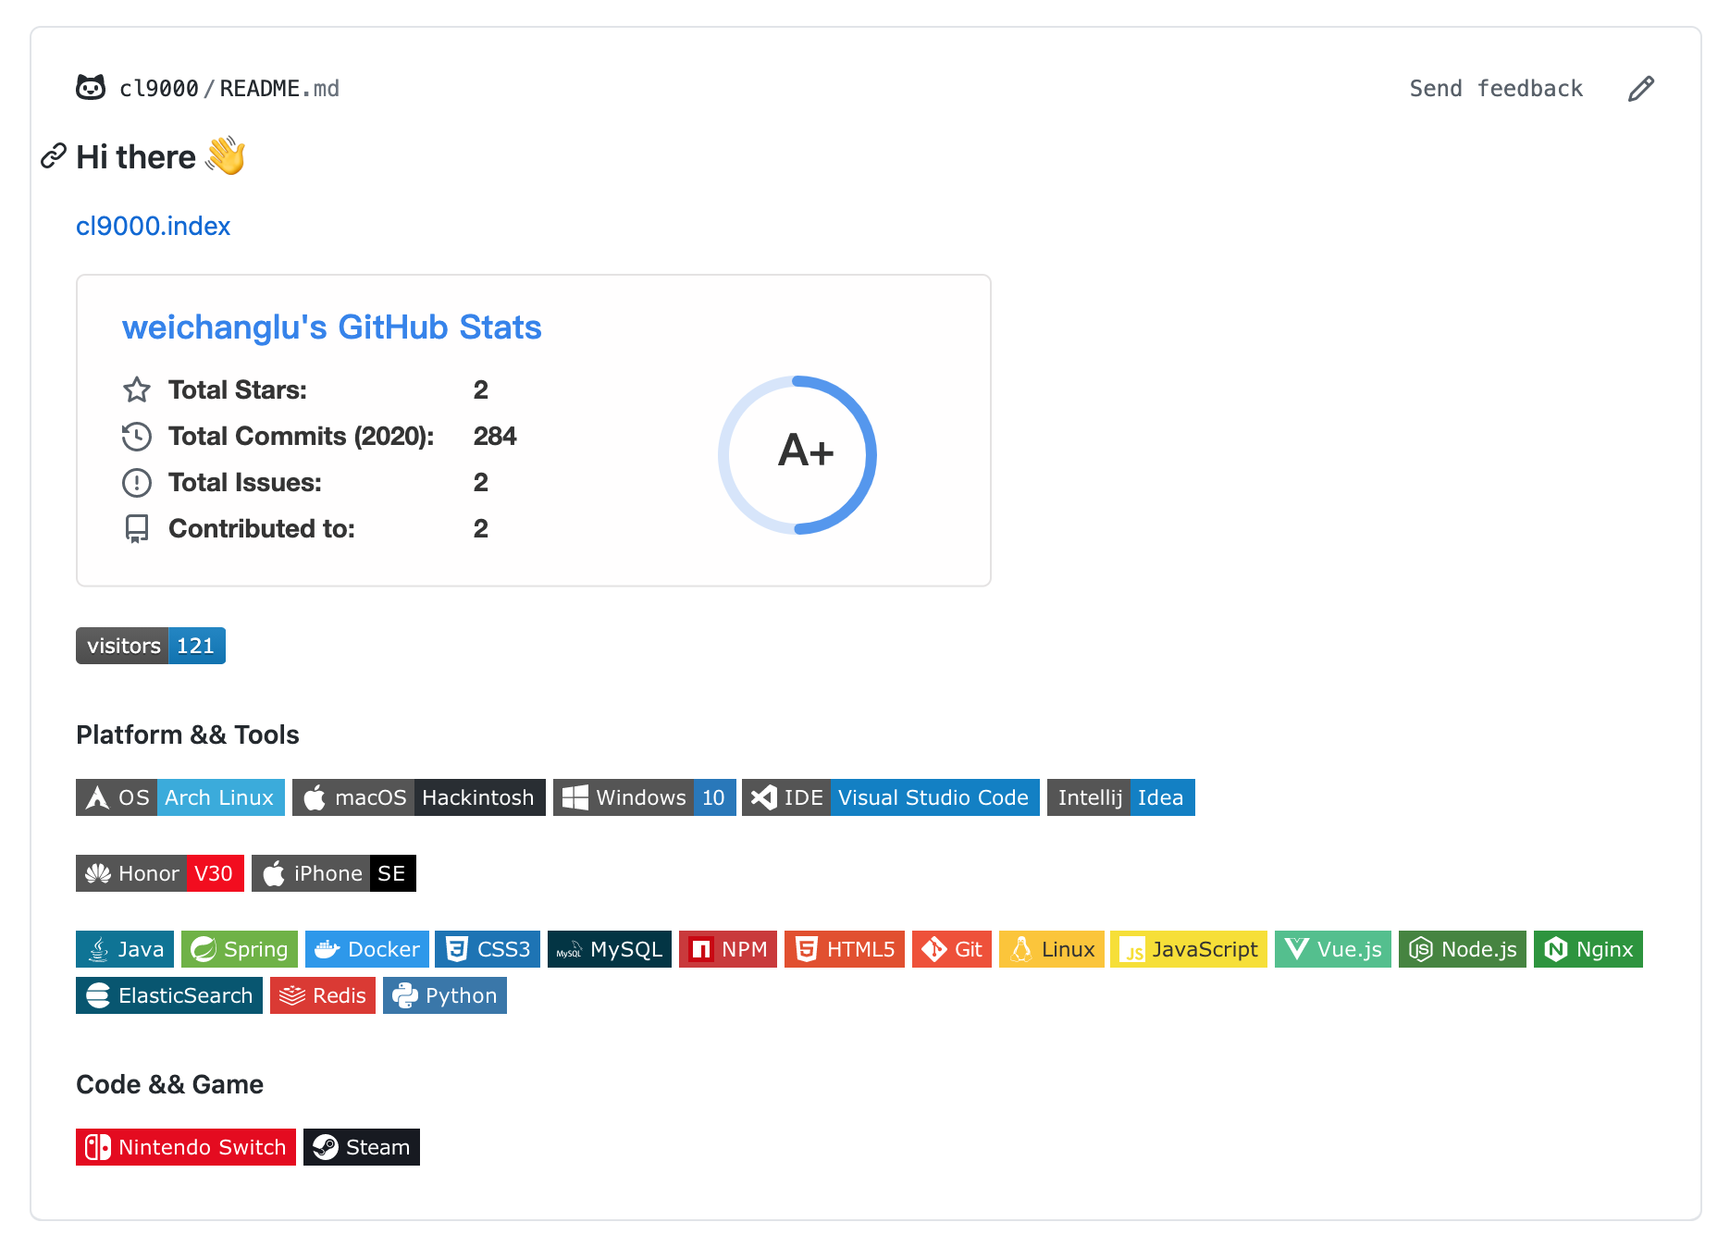Click the Intellij Idea badge
The image size is (1730, 1247).
pyautogui.click(x=1121, y=797)
